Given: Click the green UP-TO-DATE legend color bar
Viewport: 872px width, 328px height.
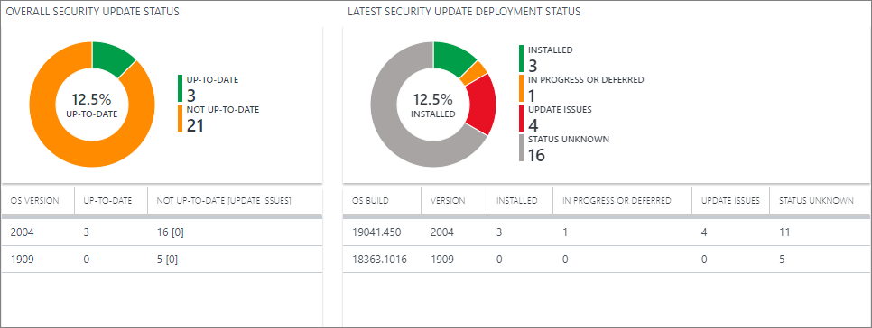Looking at the screenshot, I should point(181,89).
